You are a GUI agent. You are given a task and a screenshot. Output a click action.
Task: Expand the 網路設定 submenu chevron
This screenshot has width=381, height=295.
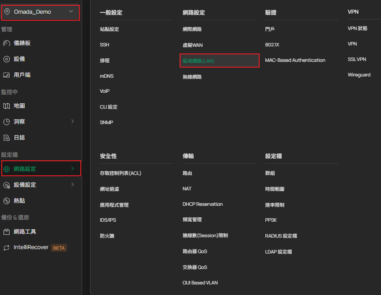[x=72, y=169]
